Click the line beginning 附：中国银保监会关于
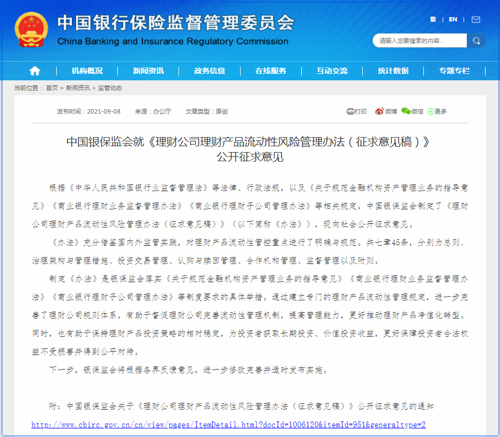The width and height of the screenshot is (500, 437). coord(241,406)
